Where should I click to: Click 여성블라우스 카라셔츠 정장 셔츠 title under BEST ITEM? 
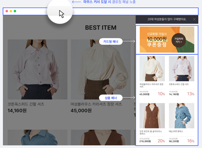(x=96, y=104)
